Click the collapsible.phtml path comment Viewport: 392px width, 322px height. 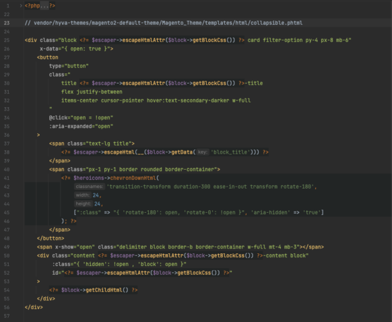pyautogui.click(x=164, y=23)
